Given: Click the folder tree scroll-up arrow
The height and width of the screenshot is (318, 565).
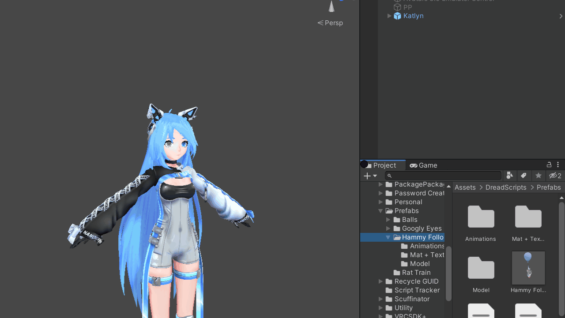Looking at the screenshot, I should [448, 186].
